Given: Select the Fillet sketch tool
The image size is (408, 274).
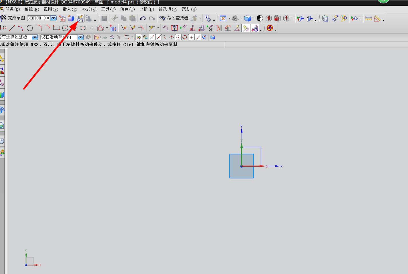Looking at the screenshot, I should pyautogui.click(x=39, y=28).
